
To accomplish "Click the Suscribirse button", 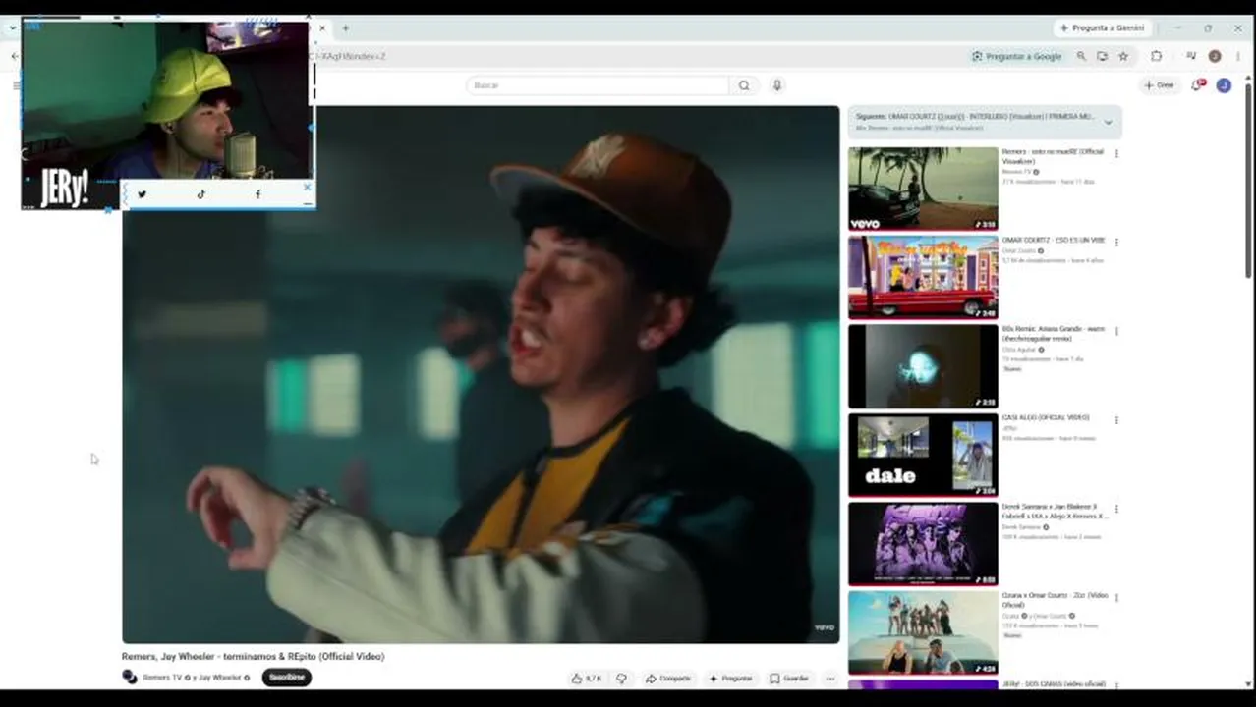I will click(x=287, y=678).
